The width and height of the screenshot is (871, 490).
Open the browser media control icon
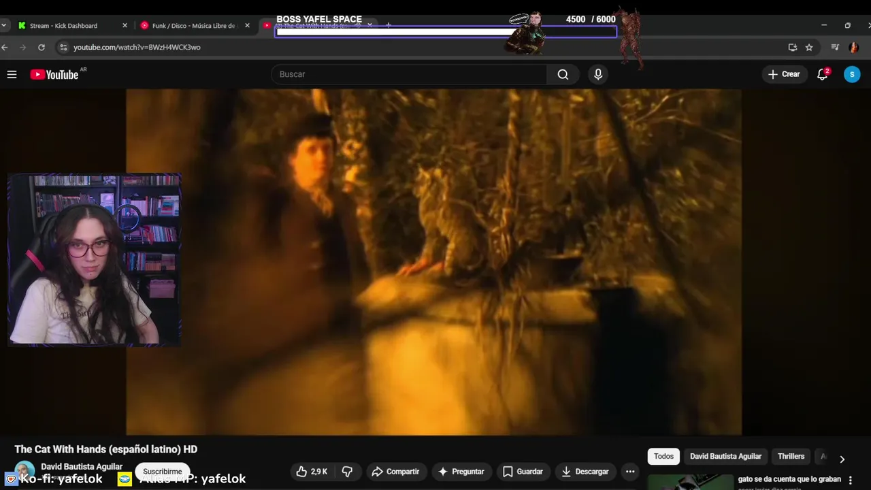[x=835, y=47]
